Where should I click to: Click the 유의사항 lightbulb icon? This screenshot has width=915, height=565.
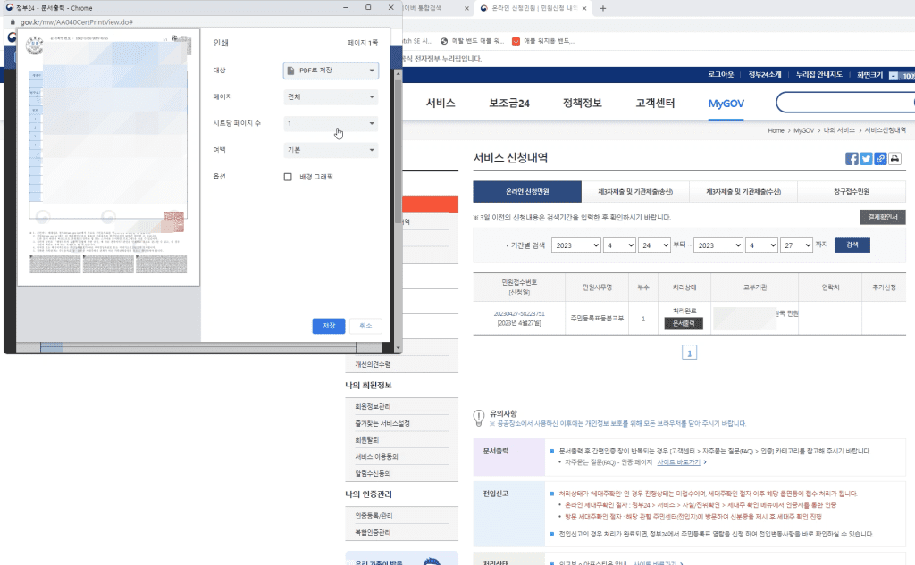click(x=479, y=418)
